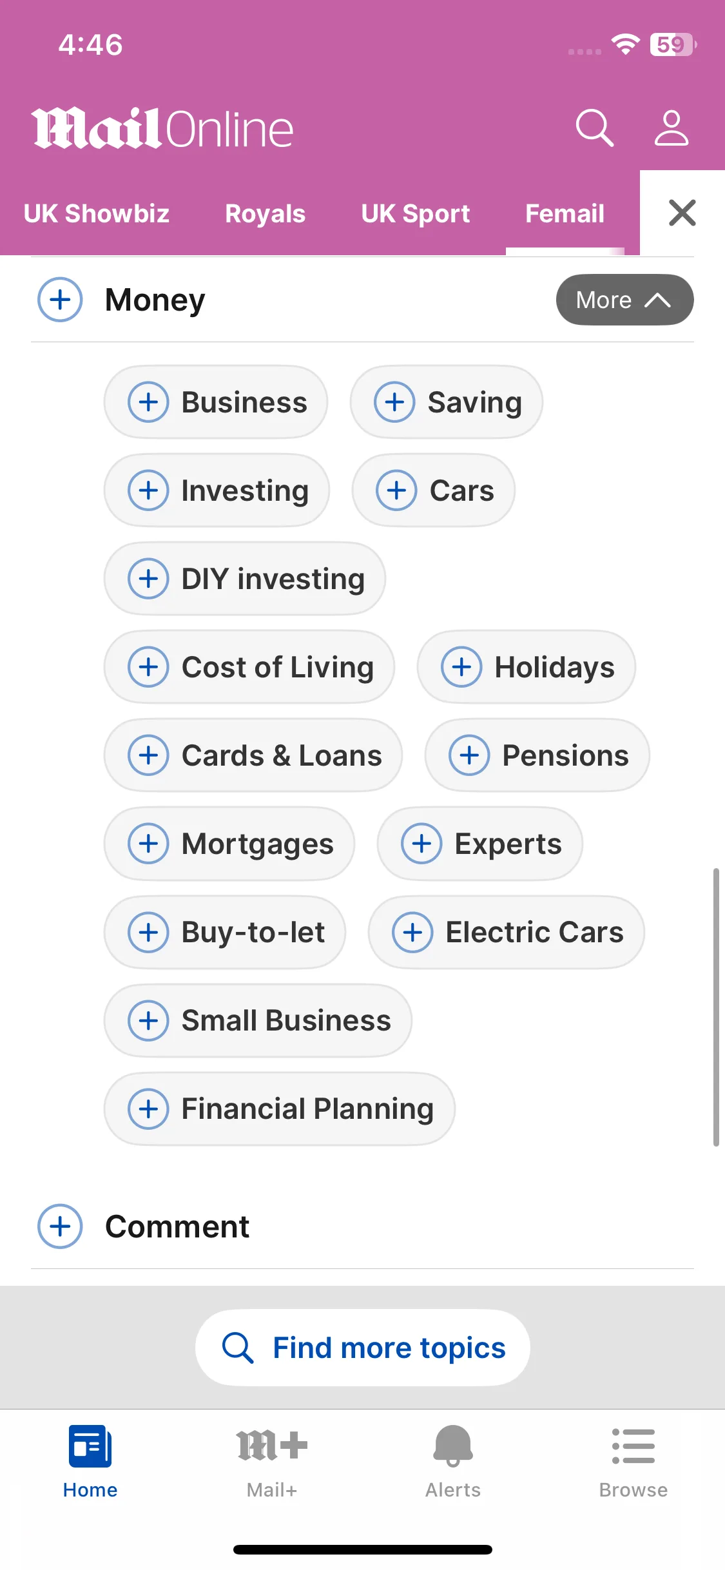Click the vertical scrollbar on the right edge
725x1570 pixels.
[x=715, y=1007]
